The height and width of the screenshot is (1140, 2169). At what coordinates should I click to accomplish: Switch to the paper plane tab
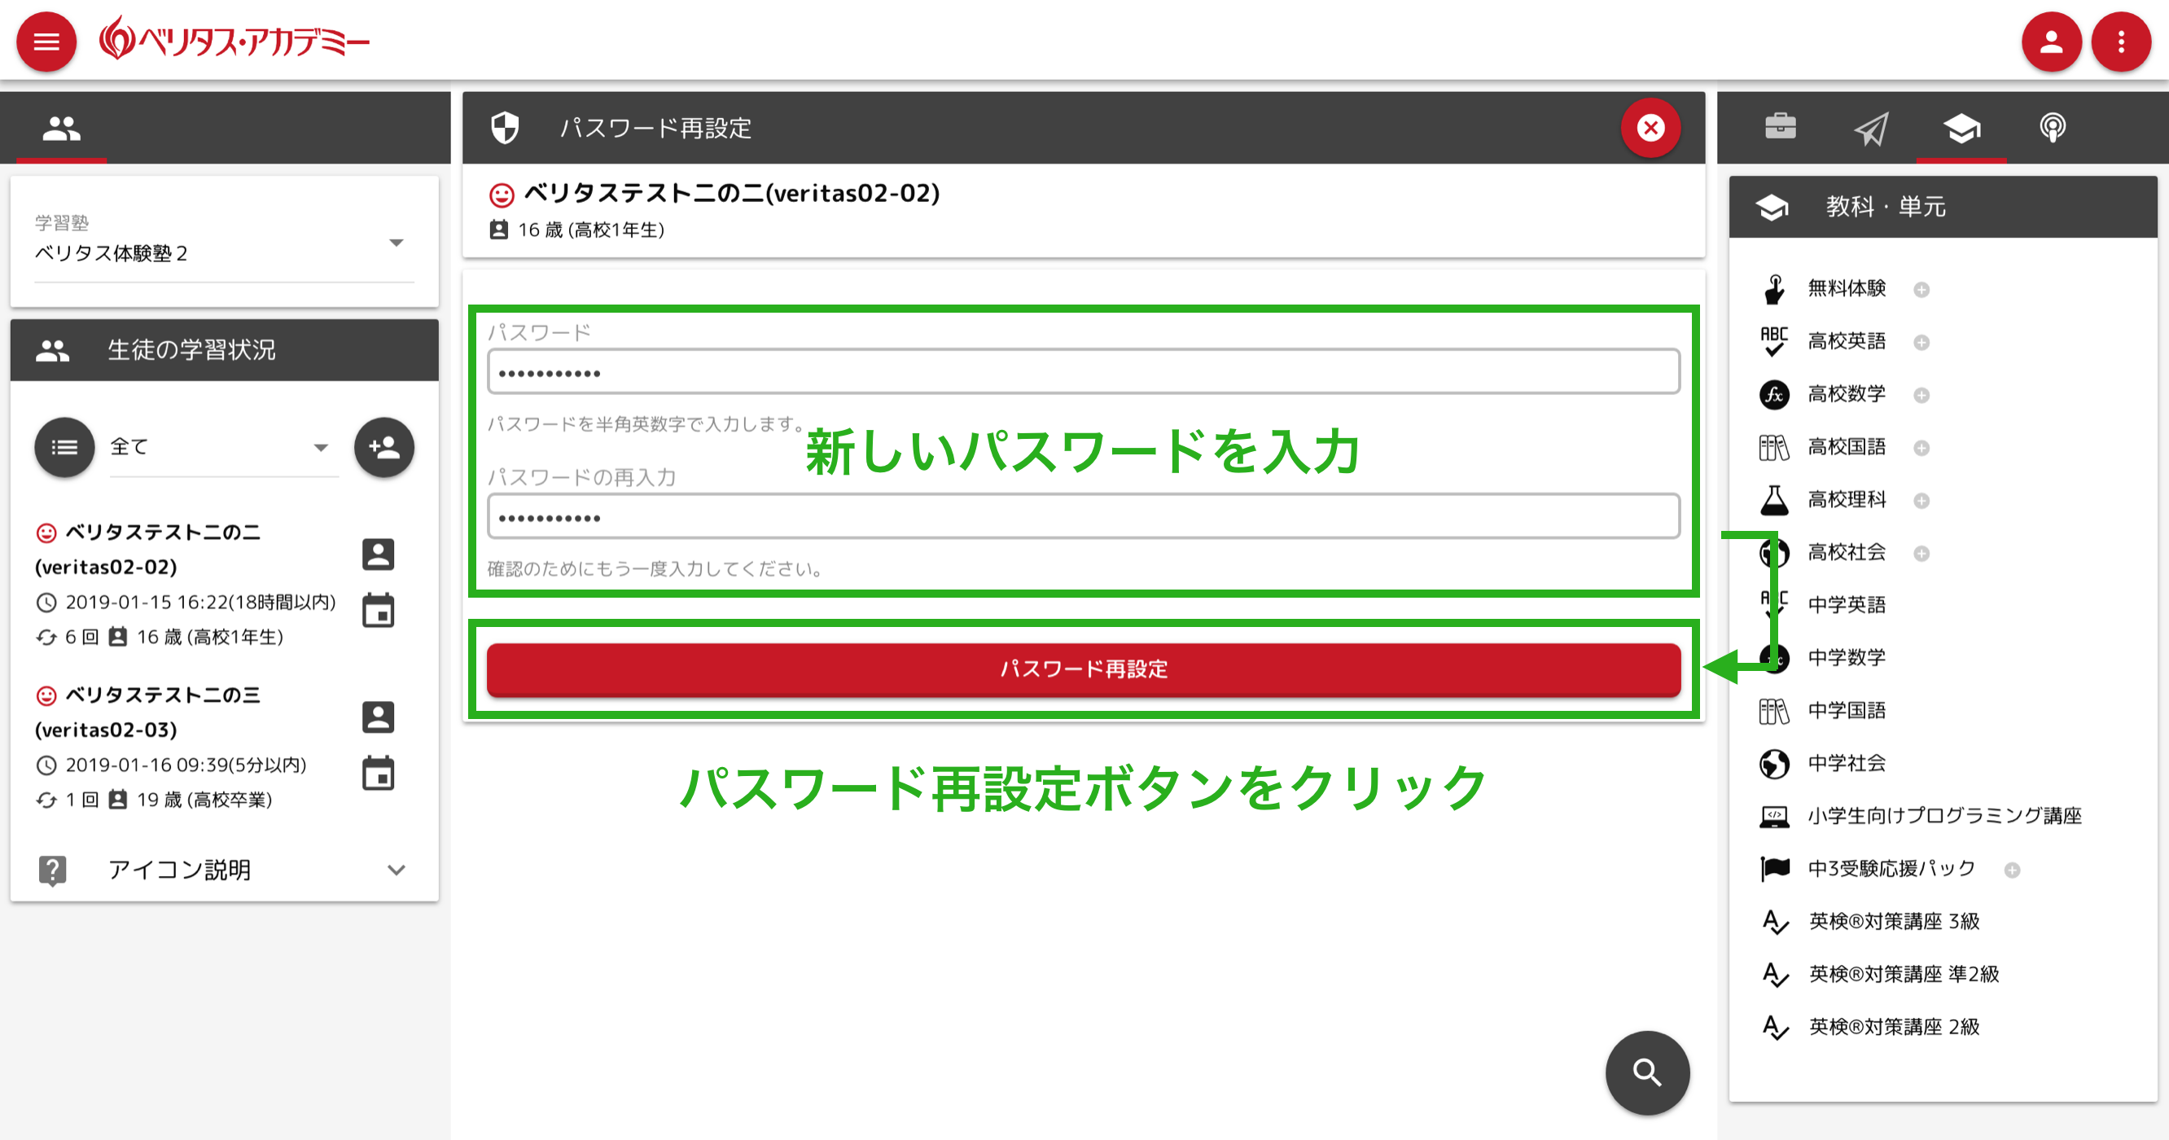click(1871, 128)
